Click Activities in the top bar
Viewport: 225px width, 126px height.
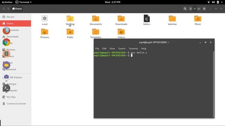point(7,2)
